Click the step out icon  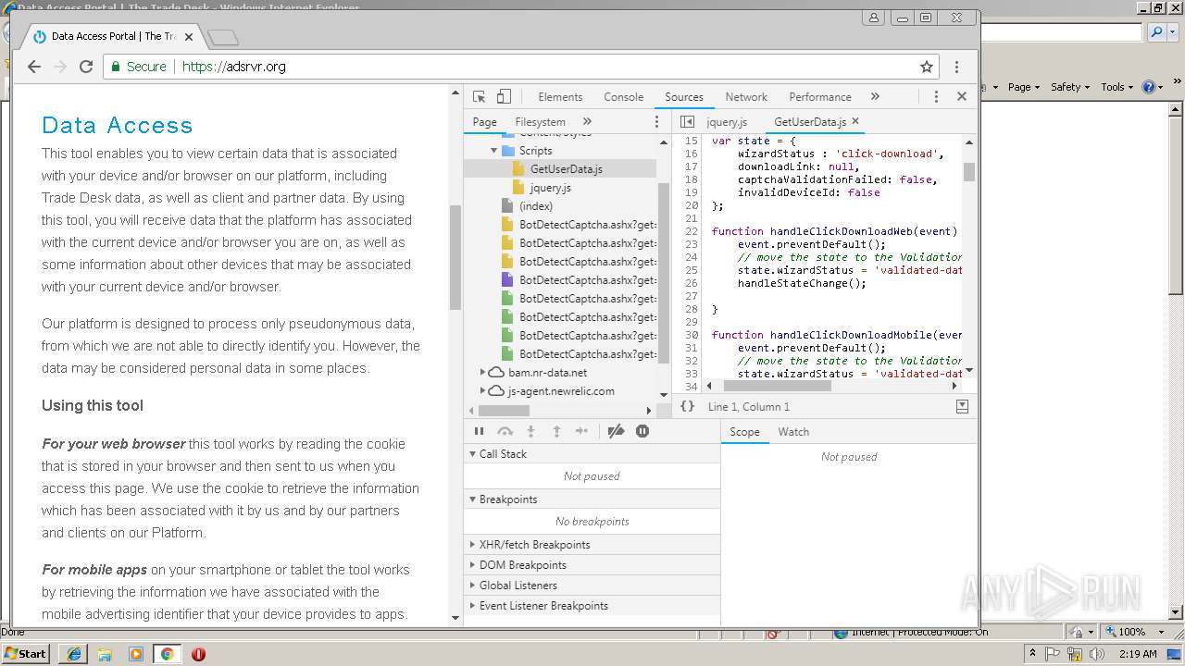(x=556, y=431)
